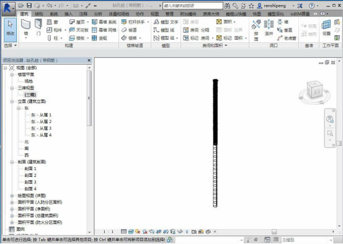Screen dimensions: 343x244
Task: Switch to the 系统 (Systems) ribbon tab
Action: [53, 14]
